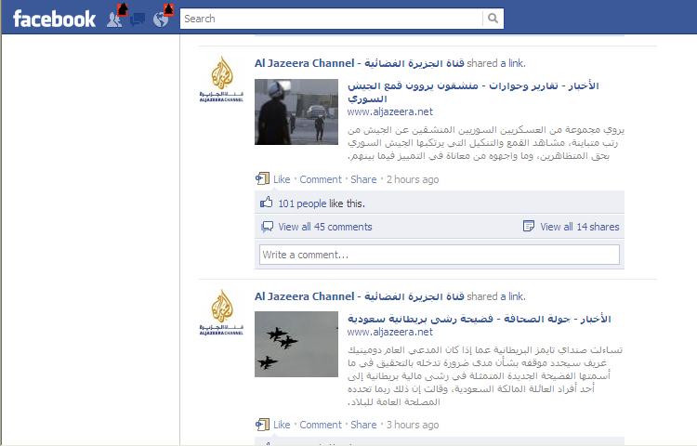The width and height of the screenshot is (697, 446).
Task: Go to Facebook home via logo
Action: click(x=54, y=20)
